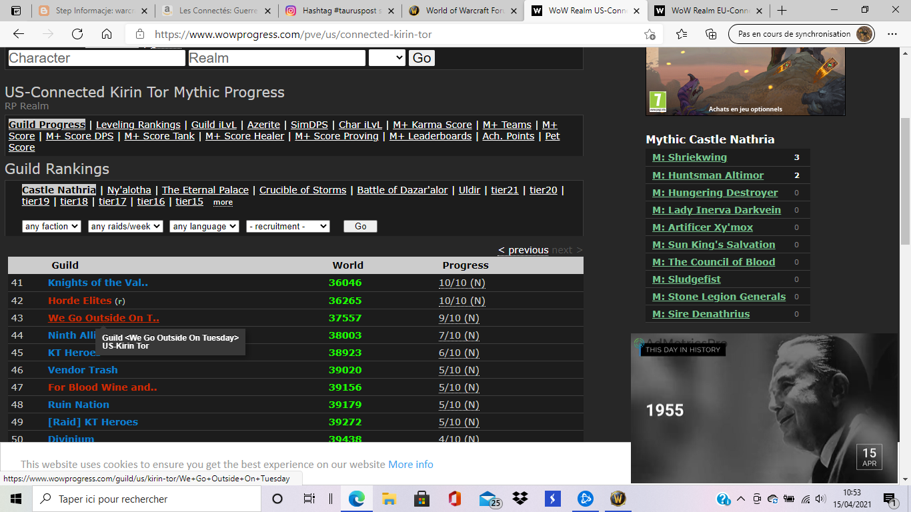Focus the Realm search field
The image size is (911, 512).
tap(277, 58)
